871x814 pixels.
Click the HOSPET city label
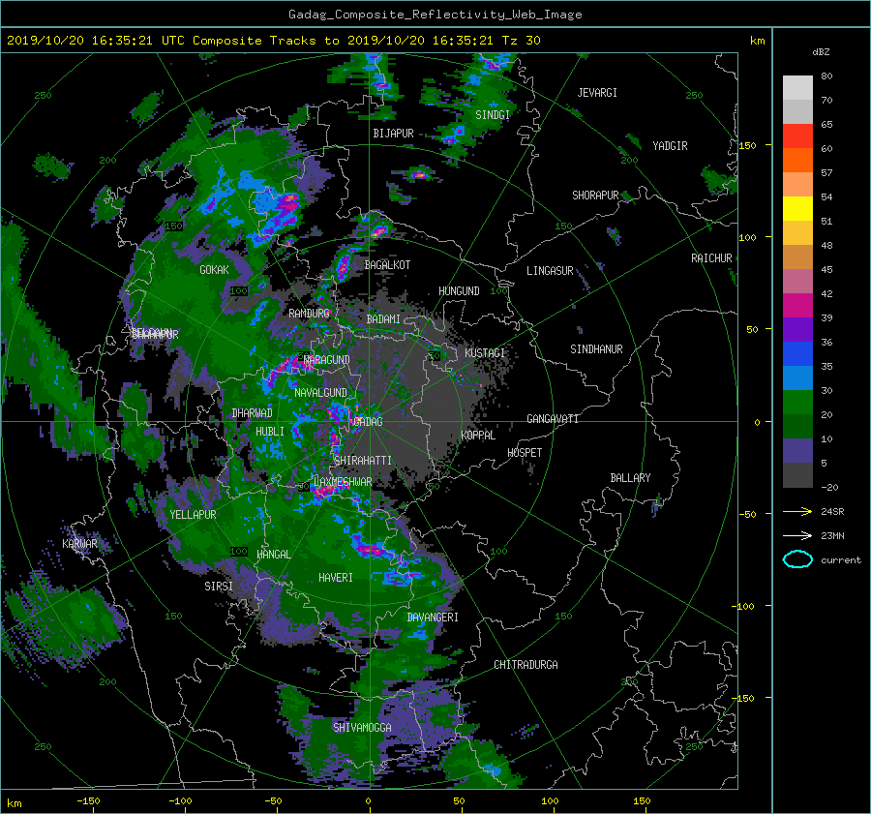click(525, 453)
